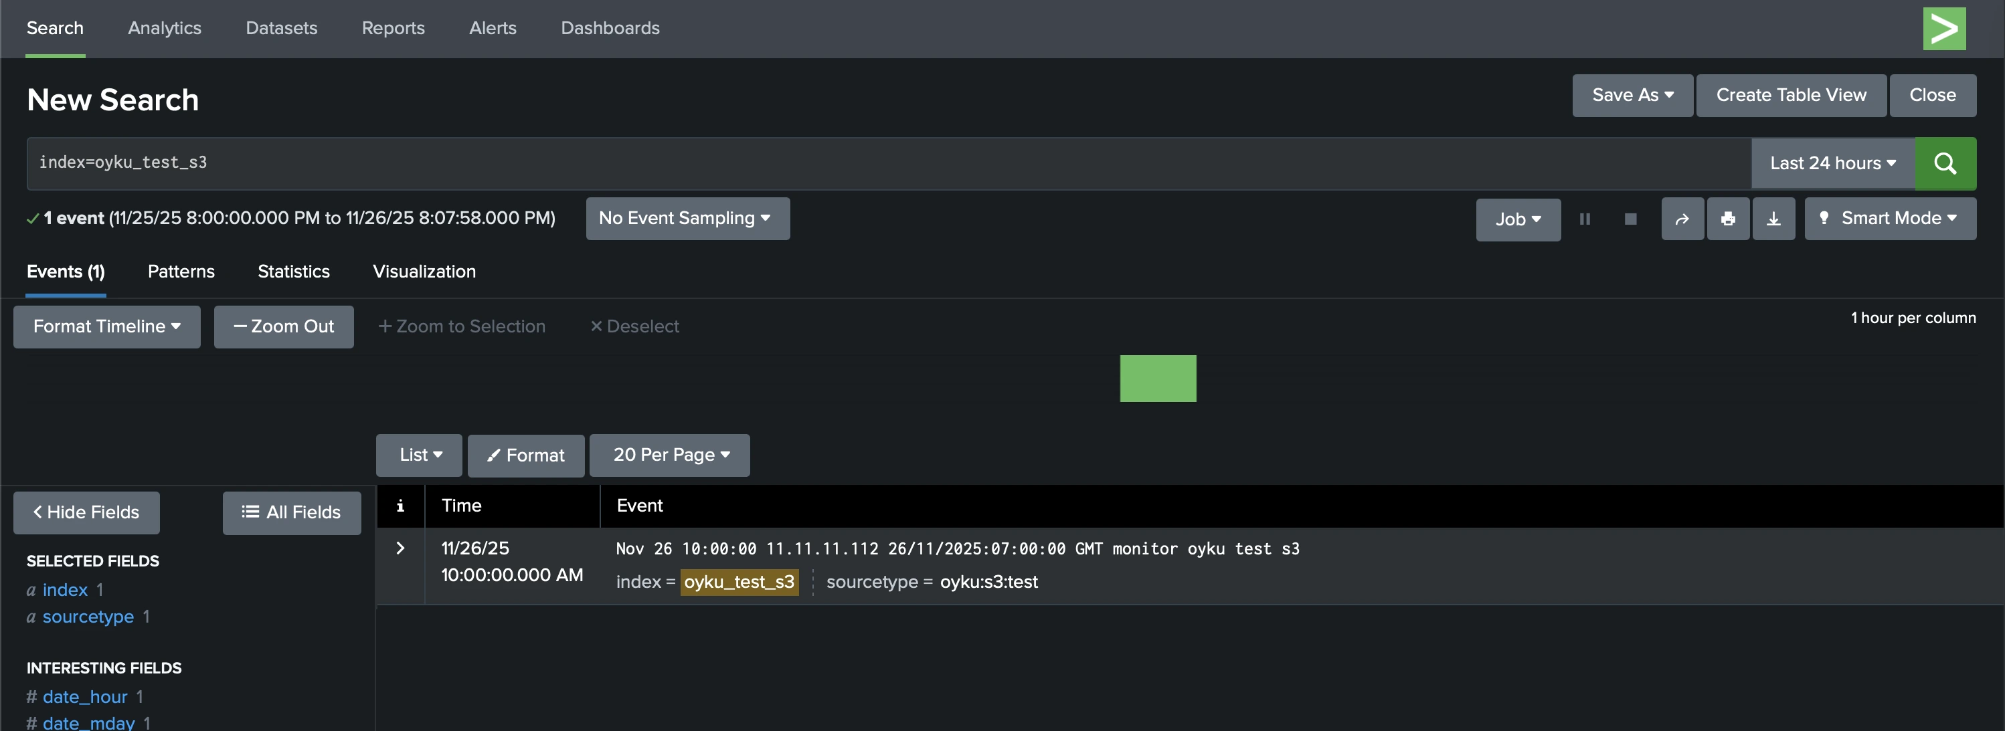This screenshot has width=2005, height=731.
Task: Open the Smart Mode dropdown
Action: (x=1890, y=219)
